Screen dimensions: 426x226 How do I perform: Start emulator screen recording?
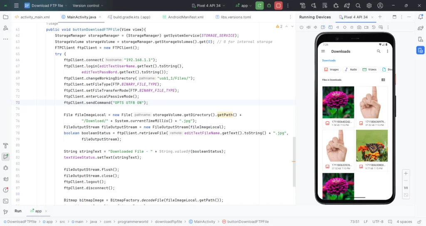[366, 27]
